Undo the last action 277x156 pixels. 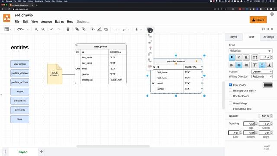tap(52, 29)
